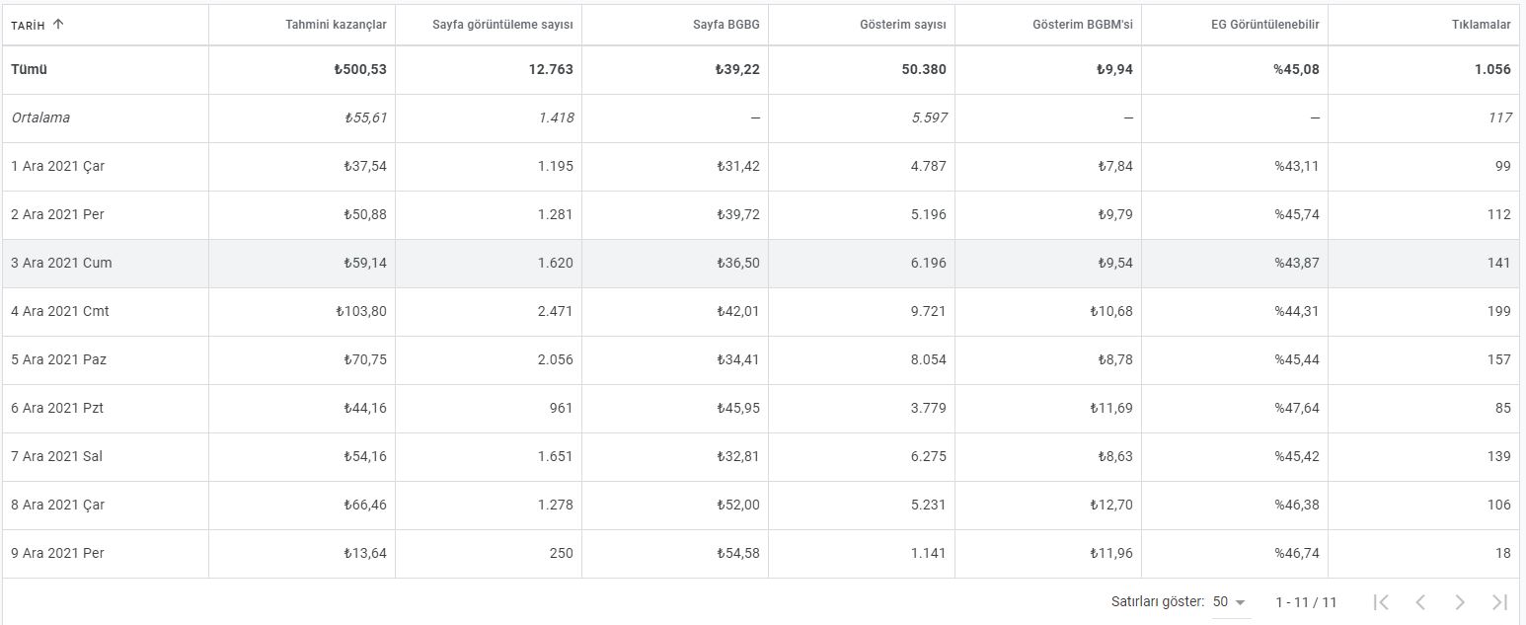Sort by Sayfa görüntüleme sayısı column
Viewport: 1526px width, 625px height.
point(502,25)
